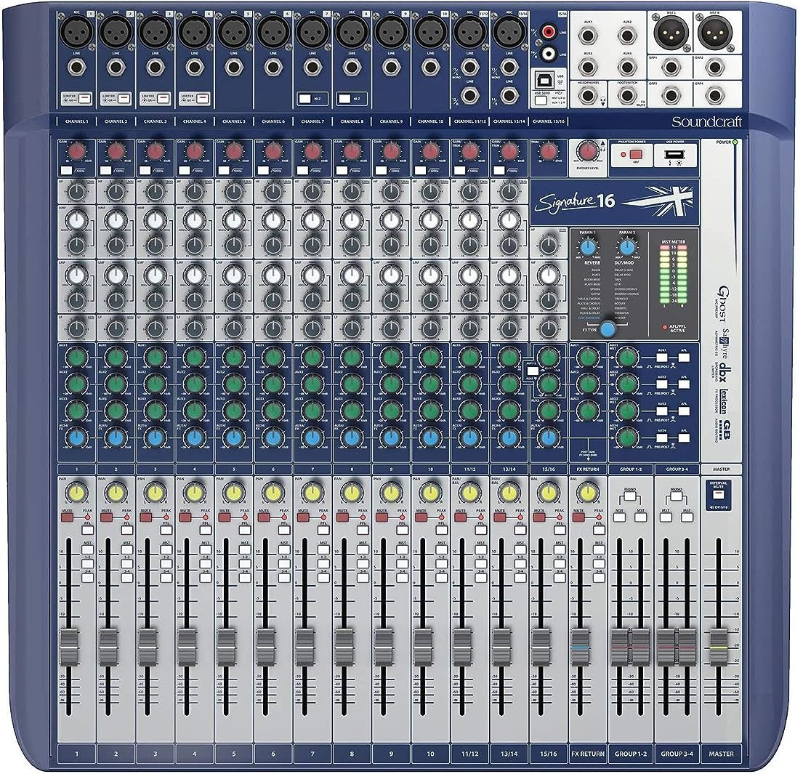This screenshot has height=774, width=811.
Task: Toggle MONO on GROUP 3-4
Action: pyautogui.click(x=676, y=496)
